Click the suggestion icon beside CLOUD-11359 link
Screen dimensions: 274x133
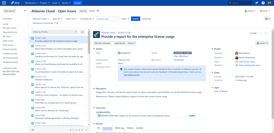click(x=99, y=115)
